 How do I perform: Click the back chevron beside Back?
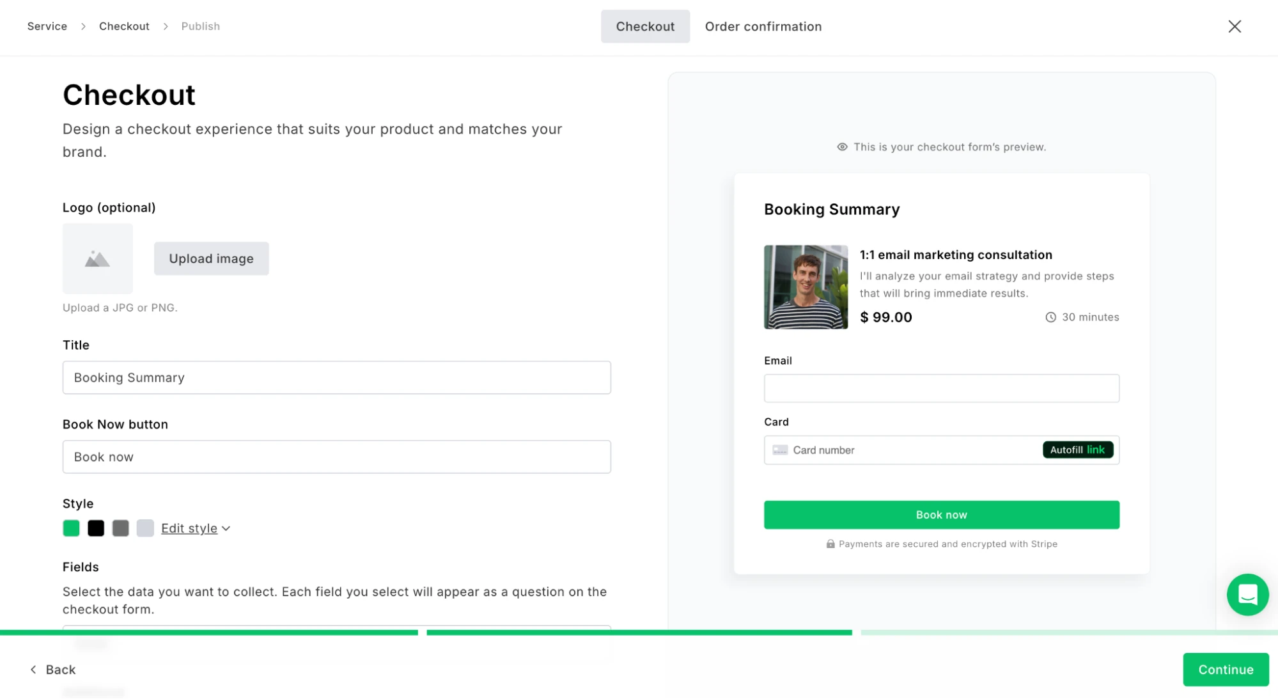(x=33, y=669)
